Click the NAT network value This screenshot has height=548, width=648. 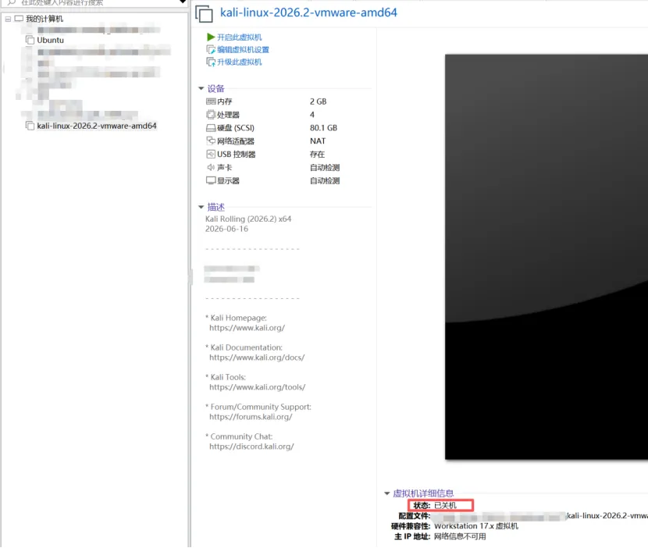click(318, 141)
